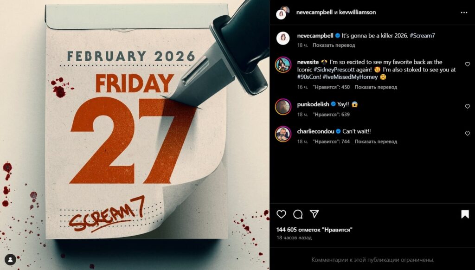Open comments with the speech bubble icon
475x270 pixels.
tap(298, 214)
